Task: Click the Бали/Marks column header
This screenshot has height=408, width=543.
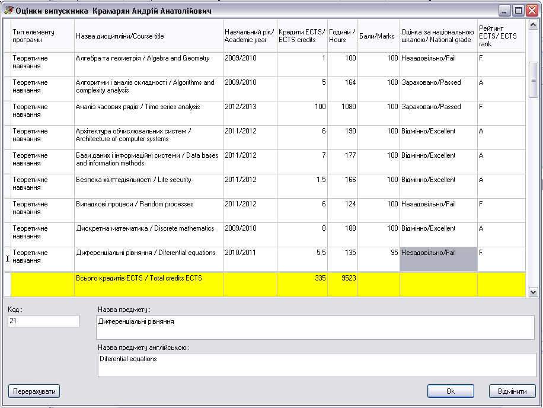Action: pos(379,36)
